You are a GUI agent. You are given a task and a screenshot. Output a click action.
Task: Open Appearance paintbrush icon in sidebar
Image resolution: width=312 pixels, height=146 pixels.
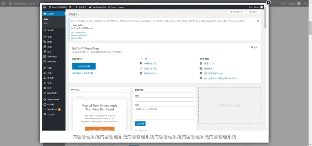44,68
